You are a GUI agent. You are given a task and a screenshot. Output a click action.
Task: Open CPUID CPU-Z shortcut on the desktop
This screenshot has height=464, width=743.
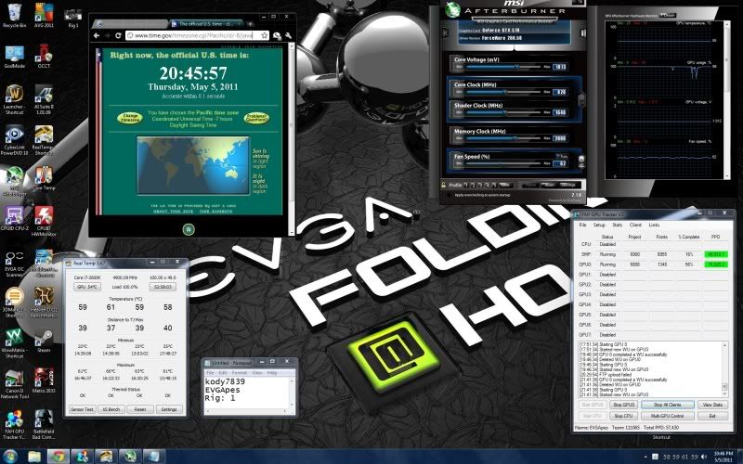(15, 216)
